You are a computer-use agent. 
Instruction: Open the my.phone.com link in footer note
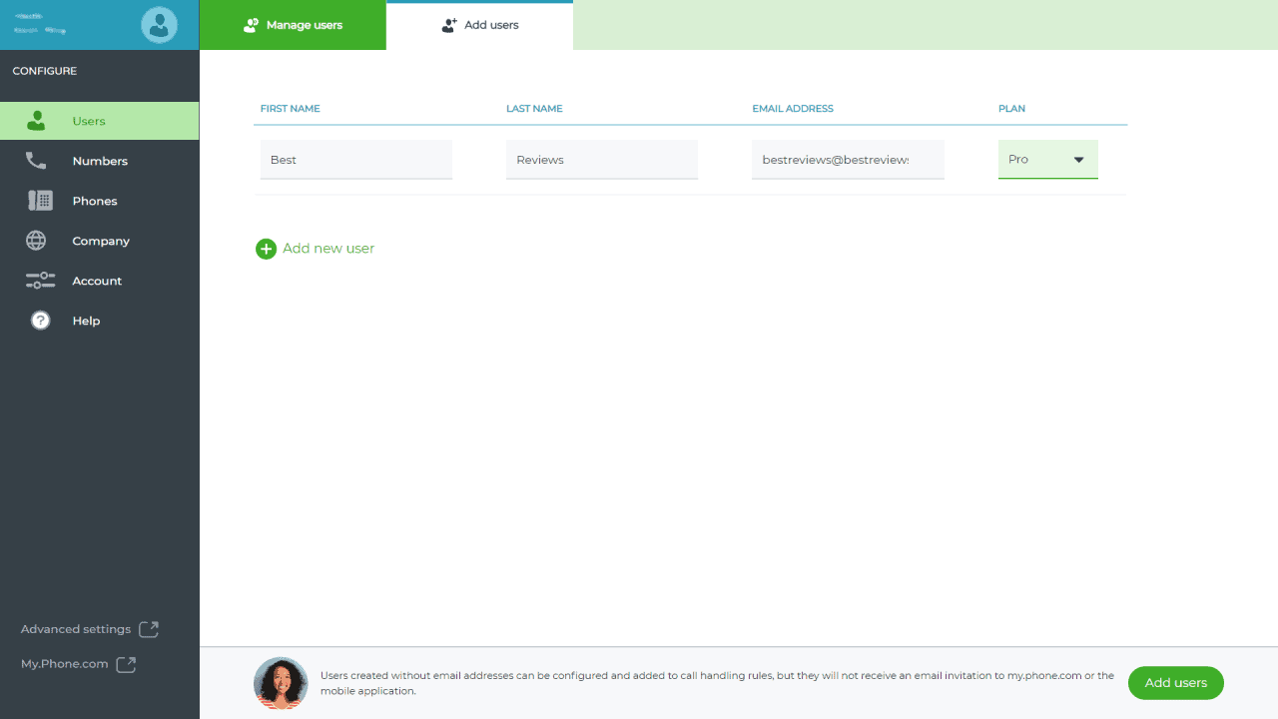click(x=1043, y=676)
